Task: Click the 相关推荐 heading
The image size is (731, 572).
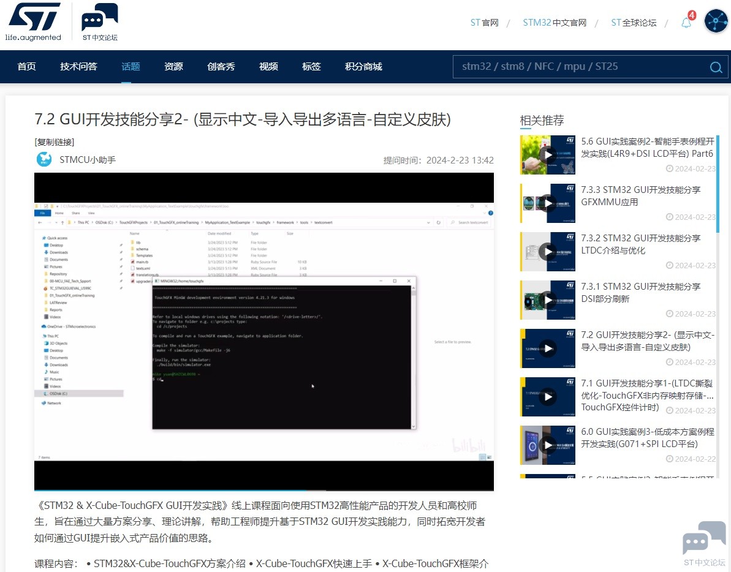Action: [x=542, y=121]
